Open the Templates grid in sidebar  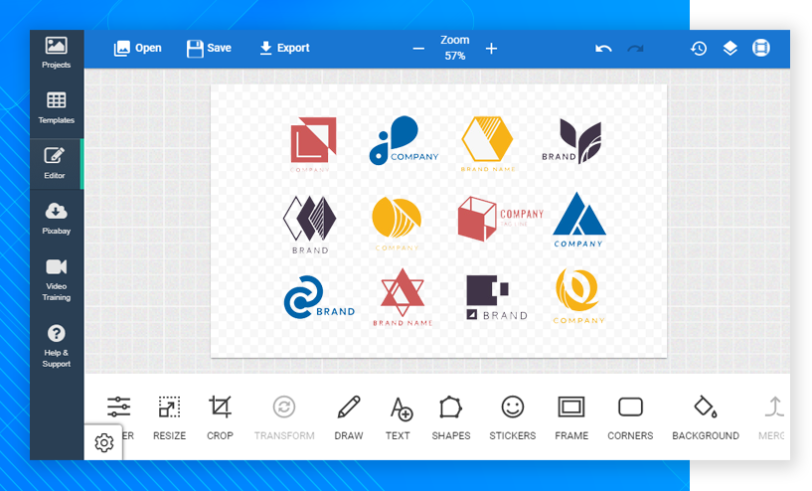tap(56, 107)
